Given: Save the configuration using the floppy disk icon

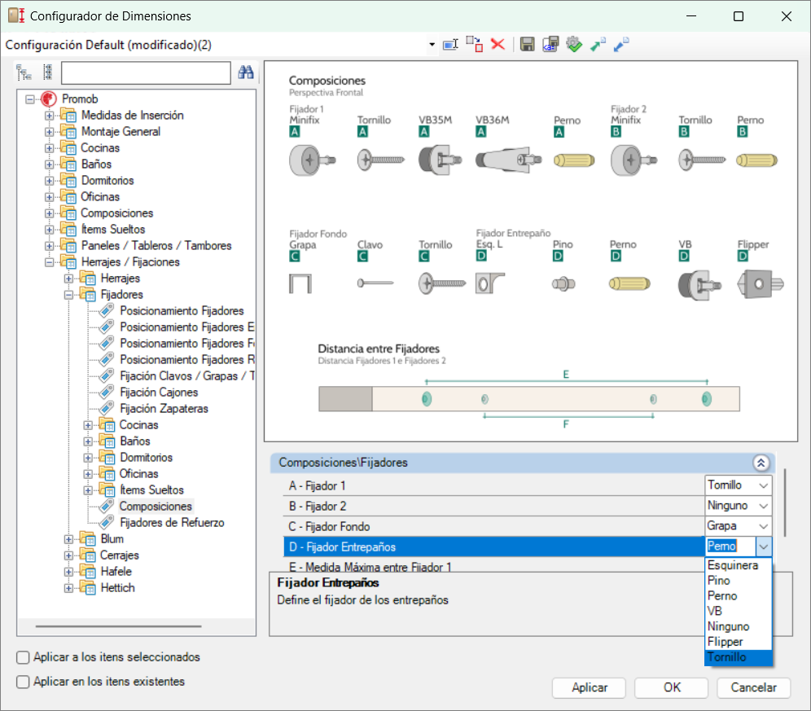Looking at the screenshot, I should (527, 45).
